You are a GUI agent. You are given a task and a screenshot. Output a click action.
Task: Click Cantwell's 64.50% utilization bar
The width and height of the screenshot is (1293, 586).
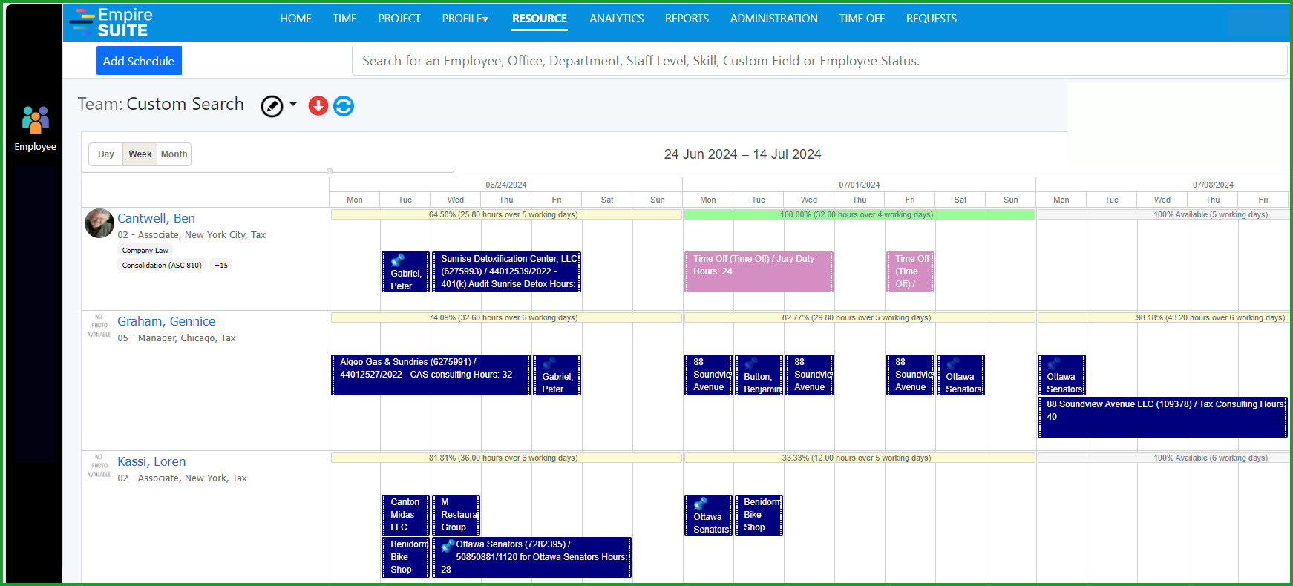(x=506, y=214)
